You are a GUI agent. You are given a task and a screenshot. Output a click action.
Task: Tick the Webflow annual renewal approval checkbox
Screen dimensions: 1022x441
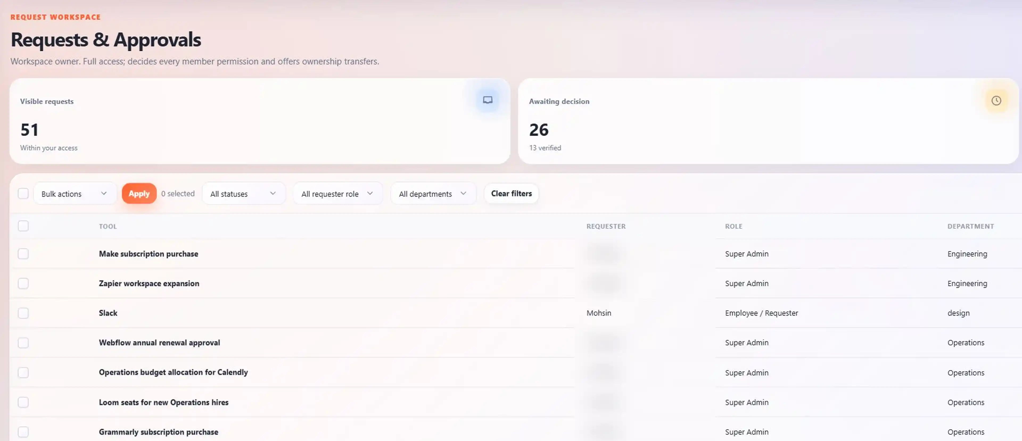pyautogui.click(x=23, y=343)
